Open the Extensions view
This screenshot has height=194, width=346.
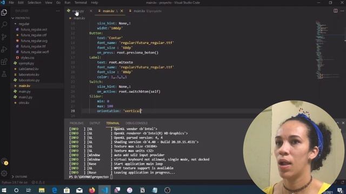point(4,61)
